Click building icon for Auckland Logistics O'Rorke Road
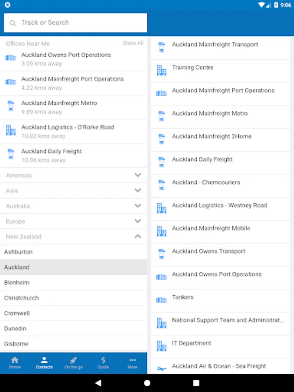 11,130
